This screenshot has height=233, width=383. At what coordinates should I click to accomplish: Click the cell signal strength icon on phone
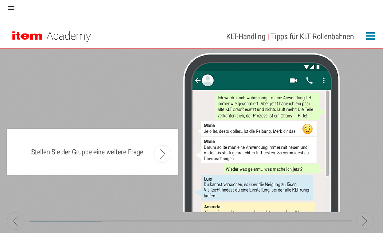tap(312, 67)
